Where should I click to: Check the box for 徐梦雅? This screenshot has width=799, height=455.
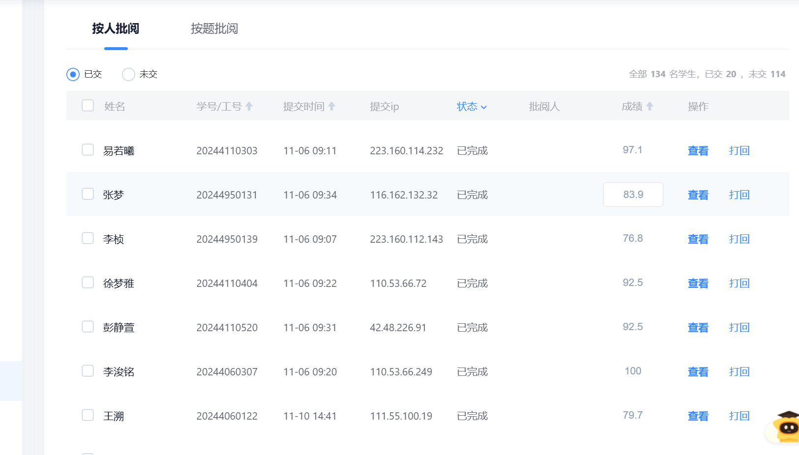coord(88,283)
